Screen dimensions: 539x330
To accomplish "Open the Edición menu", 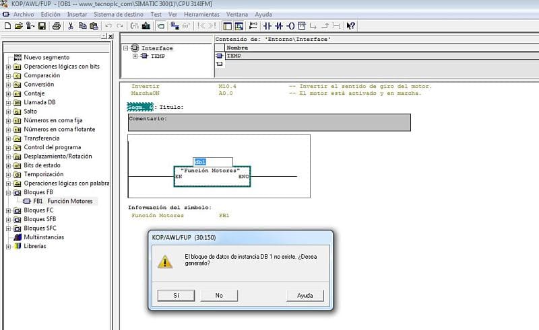I will pyautogui.click(x=51, y=14).
